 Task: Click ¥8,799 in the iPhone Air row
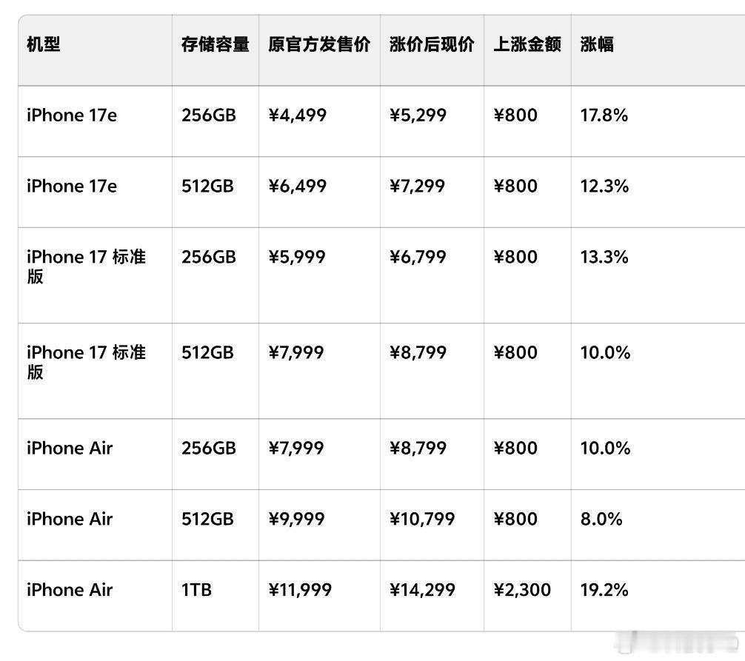click(x=418, y=449)
